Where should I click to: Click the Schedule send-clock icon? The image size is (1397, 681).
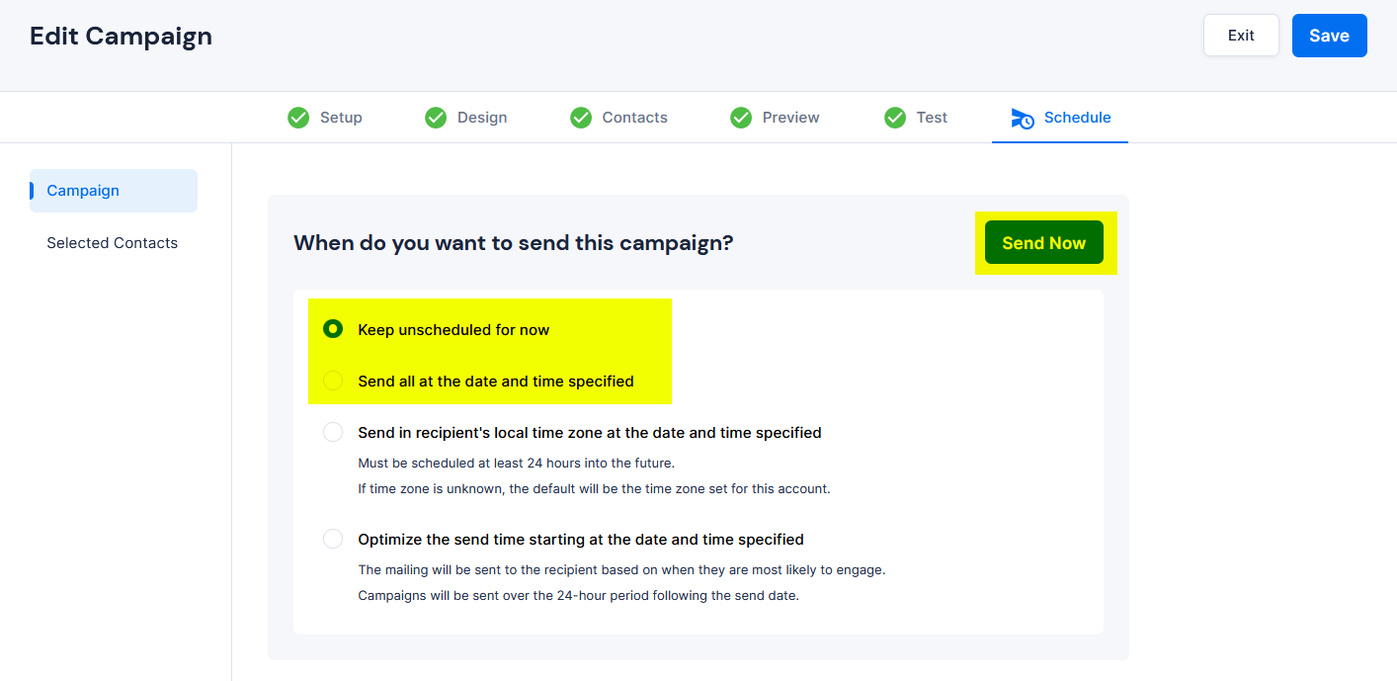click(1023, 119)
